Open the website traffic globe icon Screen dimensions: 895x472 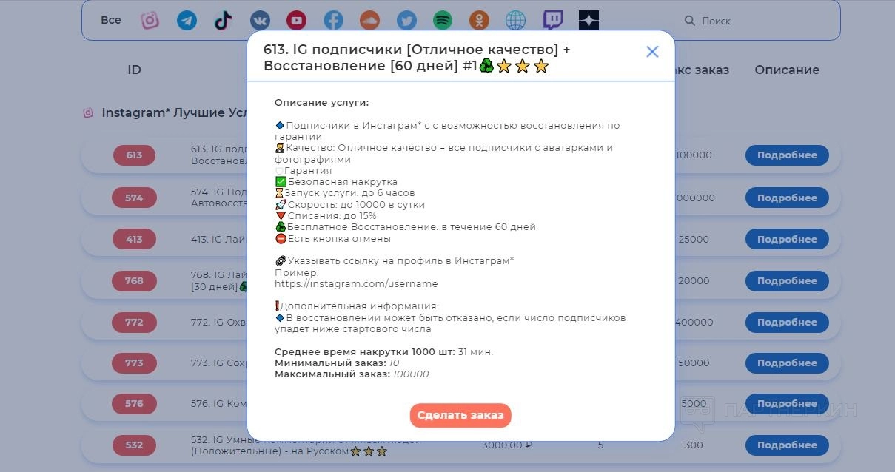(x=516, y=21)
